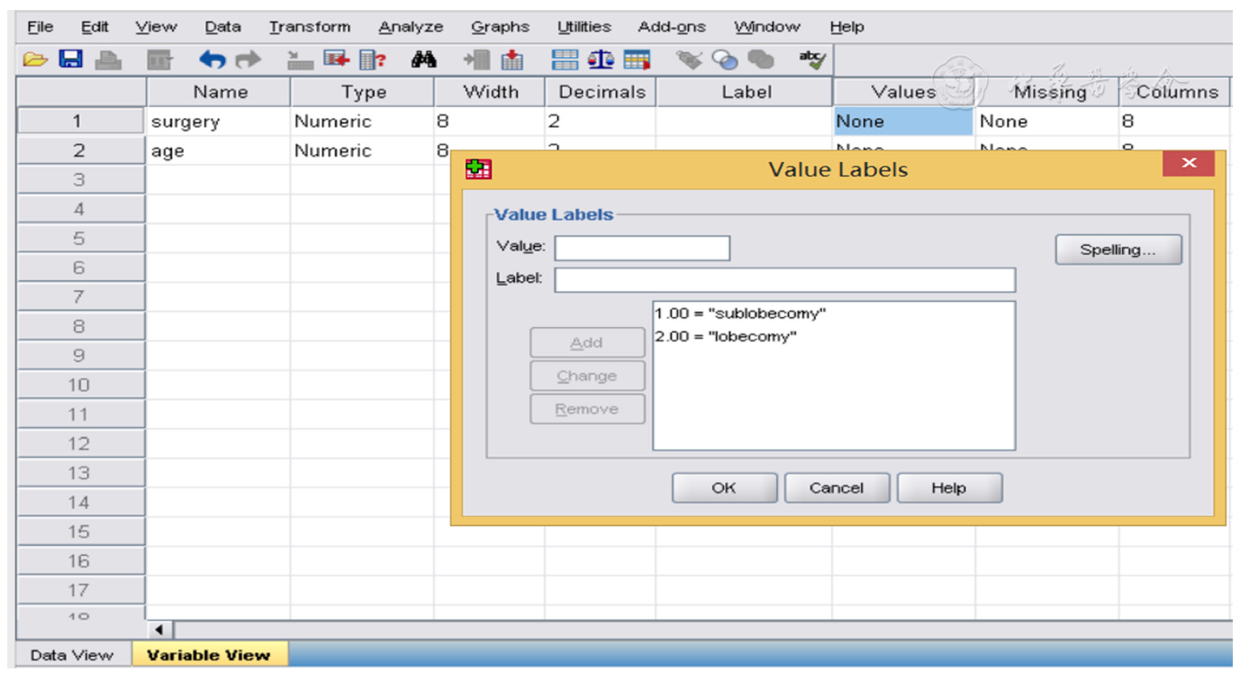Click into the Label text field
Image resolution: width=1240 pixels, height=673 pixels.
pos(784,280)
